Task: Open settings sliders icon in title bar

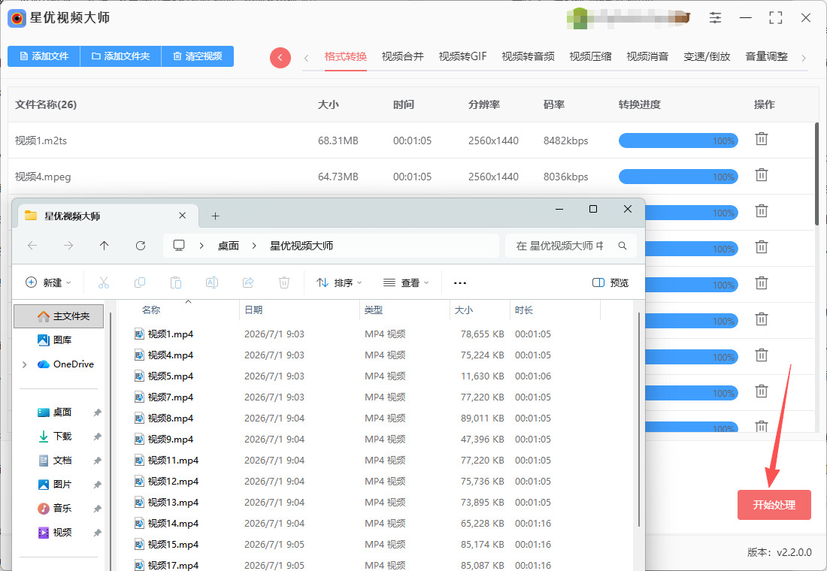Action: [715, 18]
